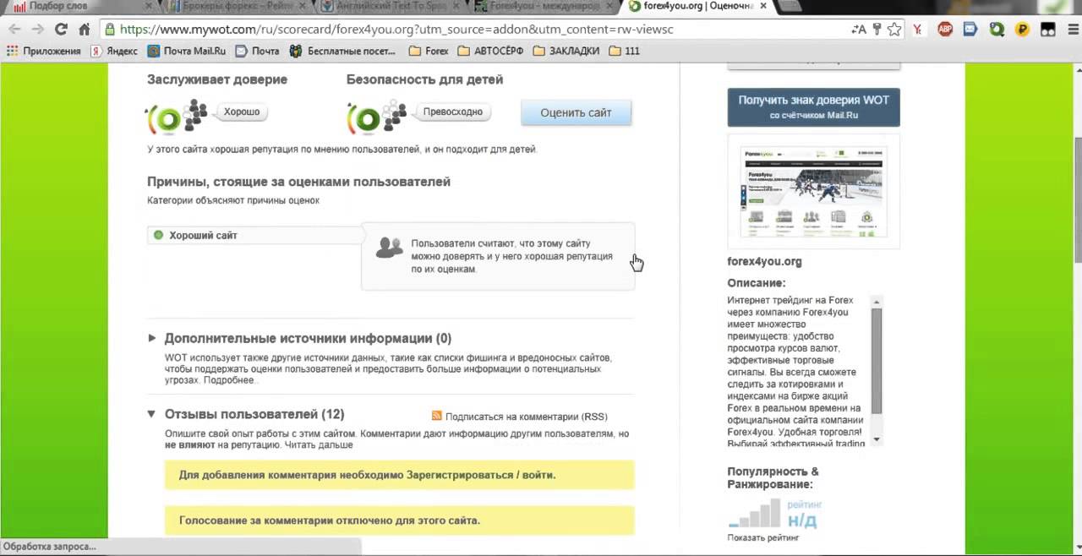
Task: Close the forex4you.org tab
Action: point(763,7)
